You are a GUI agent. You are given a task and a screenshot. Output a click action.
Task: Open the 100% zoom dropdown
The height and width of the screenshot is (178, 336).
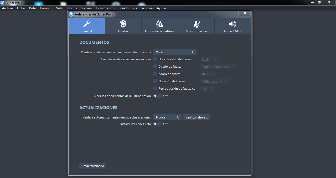(208, 74)
